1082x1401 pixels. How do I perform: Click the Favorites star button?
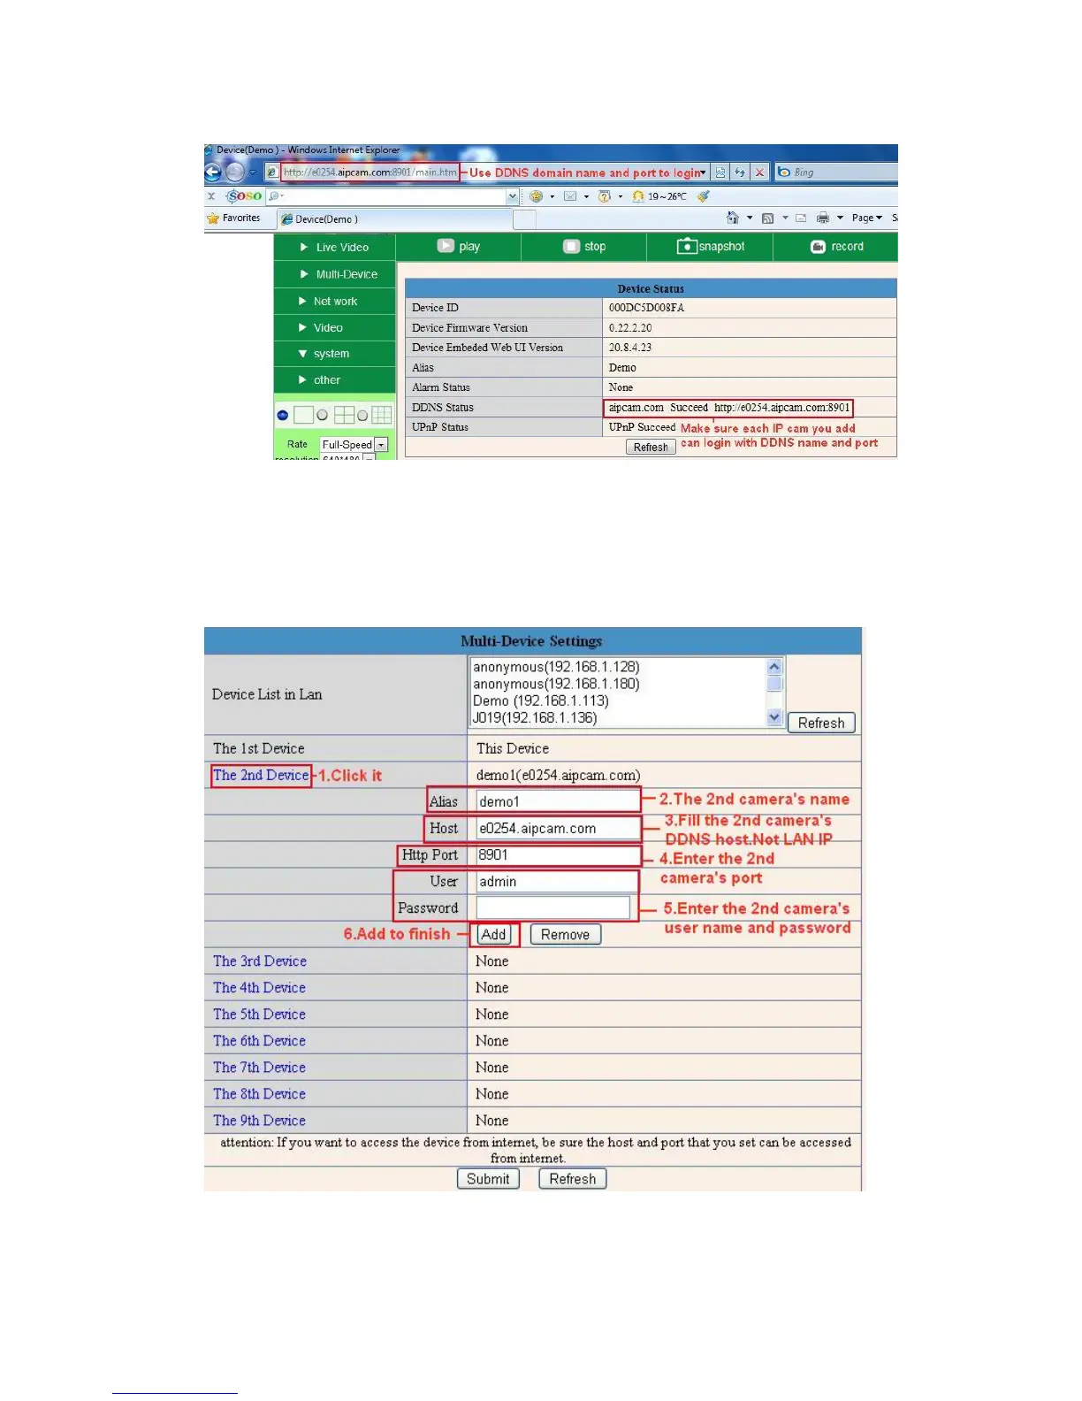[x=233, y=218]
